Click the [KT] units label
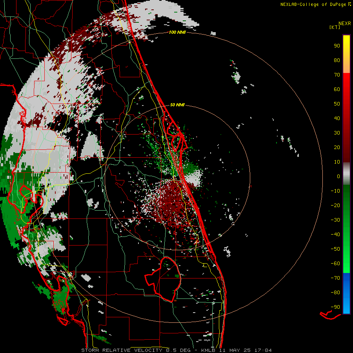Screen dimensions: 353x353 [x=335, y=27]
